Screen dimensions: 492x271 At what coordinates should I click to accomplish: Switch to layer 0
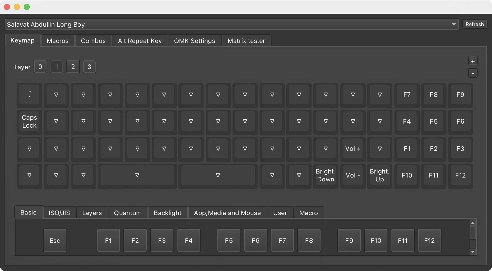pos(40,67)
